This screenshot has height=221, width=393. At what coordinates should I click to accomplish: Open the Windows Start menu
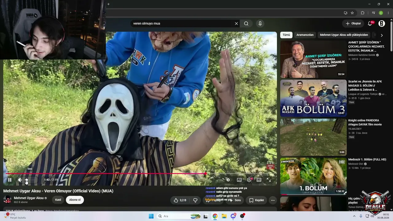pyautogui.click(x=151, y=216)
